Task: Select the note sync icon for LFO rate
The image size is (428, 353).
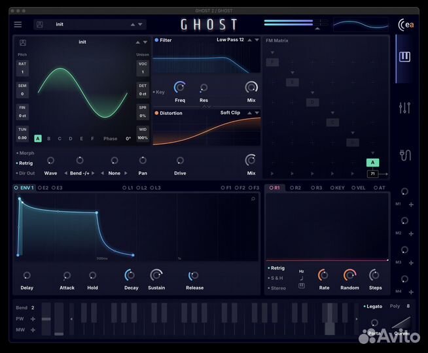Action: tap(302, 278)
